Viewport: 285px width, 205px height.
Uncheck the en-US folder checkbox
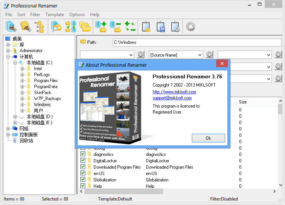[x=83, y=173]
